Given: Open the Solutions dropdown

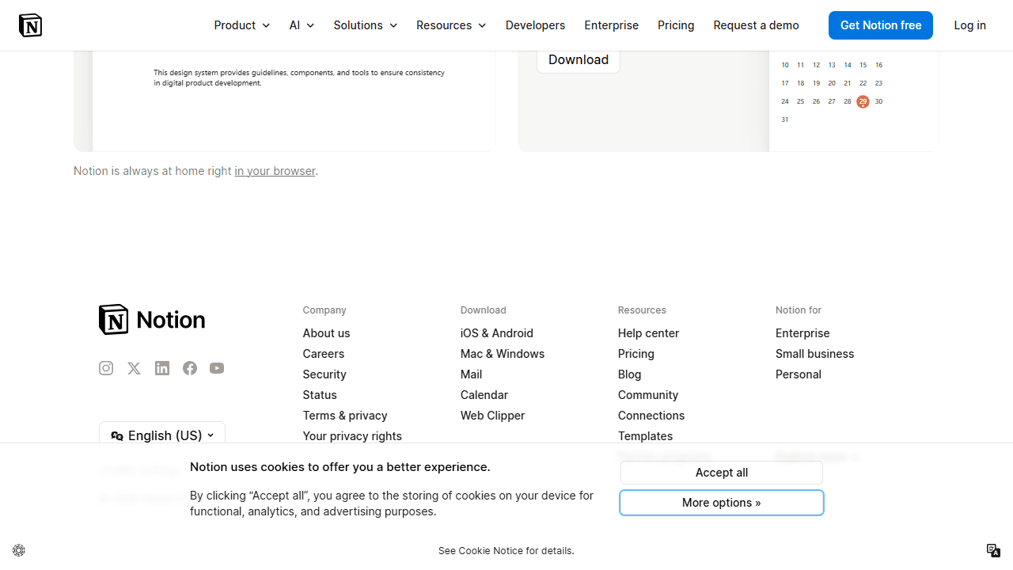Looking at the screenshot, I should click(x=366, y=25).
